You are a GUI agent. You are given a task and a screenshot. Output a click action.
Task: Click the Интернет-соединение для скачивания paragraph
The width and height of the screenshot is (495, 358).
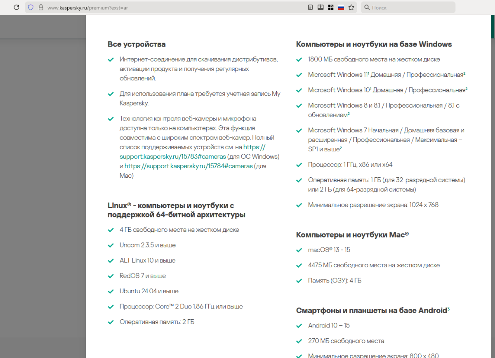point(199,68)
